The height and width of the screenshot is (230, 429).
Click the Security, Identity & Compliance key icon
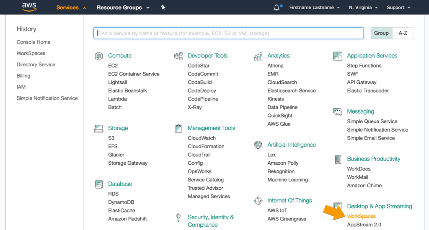coord(178,218)
